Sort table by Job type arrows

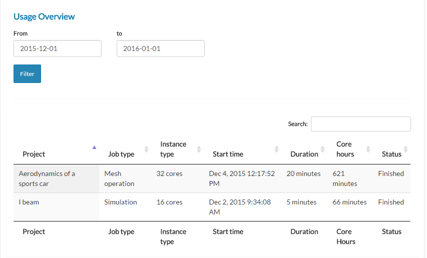tap(146, 149)
